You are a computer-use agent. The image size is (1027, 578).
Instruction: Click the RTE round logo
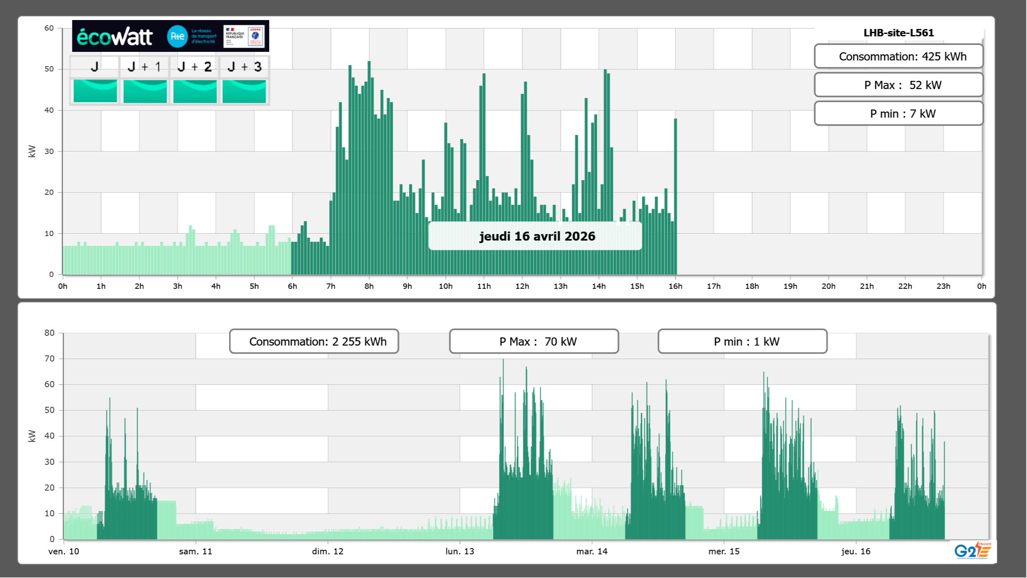pos(177,36)
